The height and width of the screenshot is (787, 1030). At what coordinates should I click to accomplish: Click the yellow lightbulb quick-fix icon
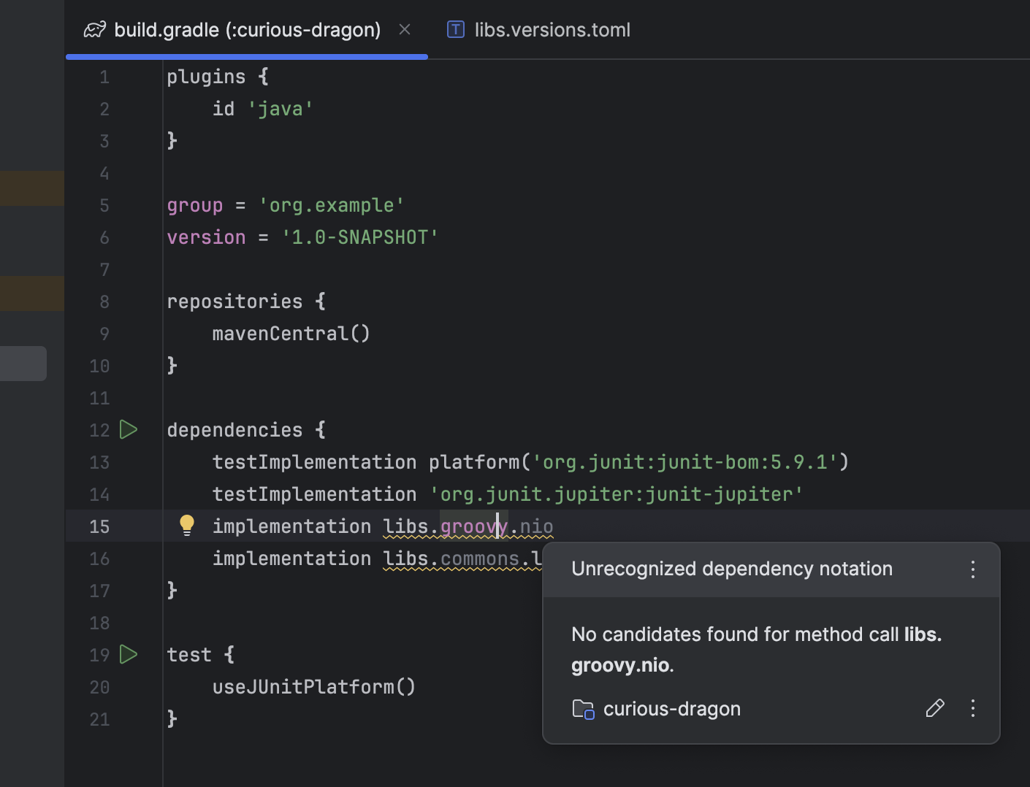(x=187, y=525)
